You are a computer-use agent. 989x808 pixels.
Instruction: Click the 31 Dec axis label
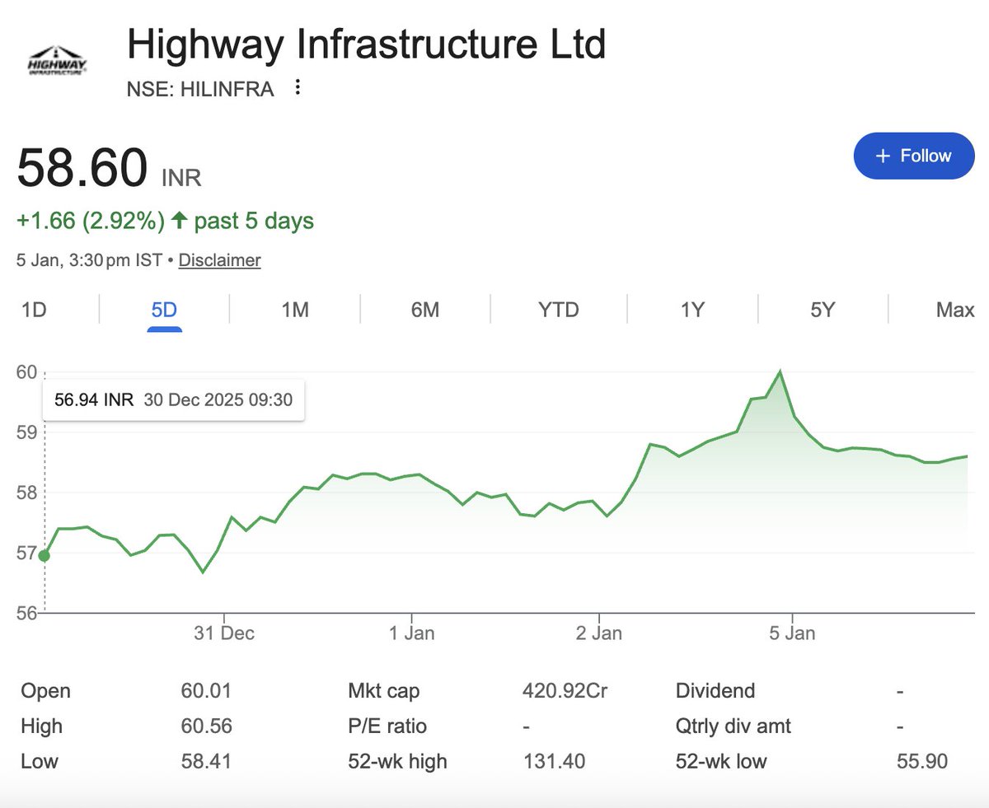[x=224, y=633]
